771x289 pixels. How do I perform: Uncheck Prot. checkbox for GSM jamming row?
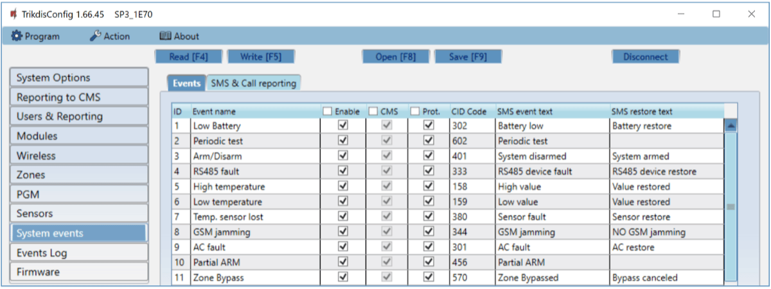pyautogui.click(x=428, y=232)
